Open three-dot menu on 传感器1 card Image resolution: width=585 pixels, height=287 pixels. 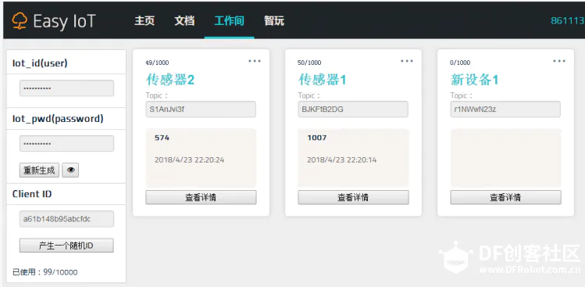[x=407, y=61]
